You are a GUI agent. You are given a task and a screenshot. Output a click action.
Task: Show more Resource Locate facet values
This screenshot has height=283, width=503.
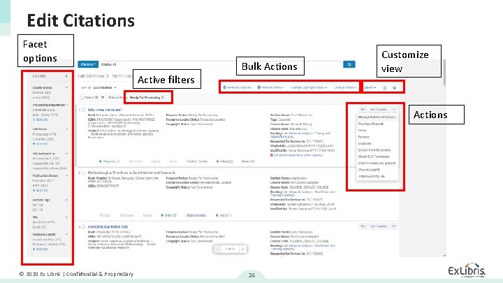pos(40,249)
